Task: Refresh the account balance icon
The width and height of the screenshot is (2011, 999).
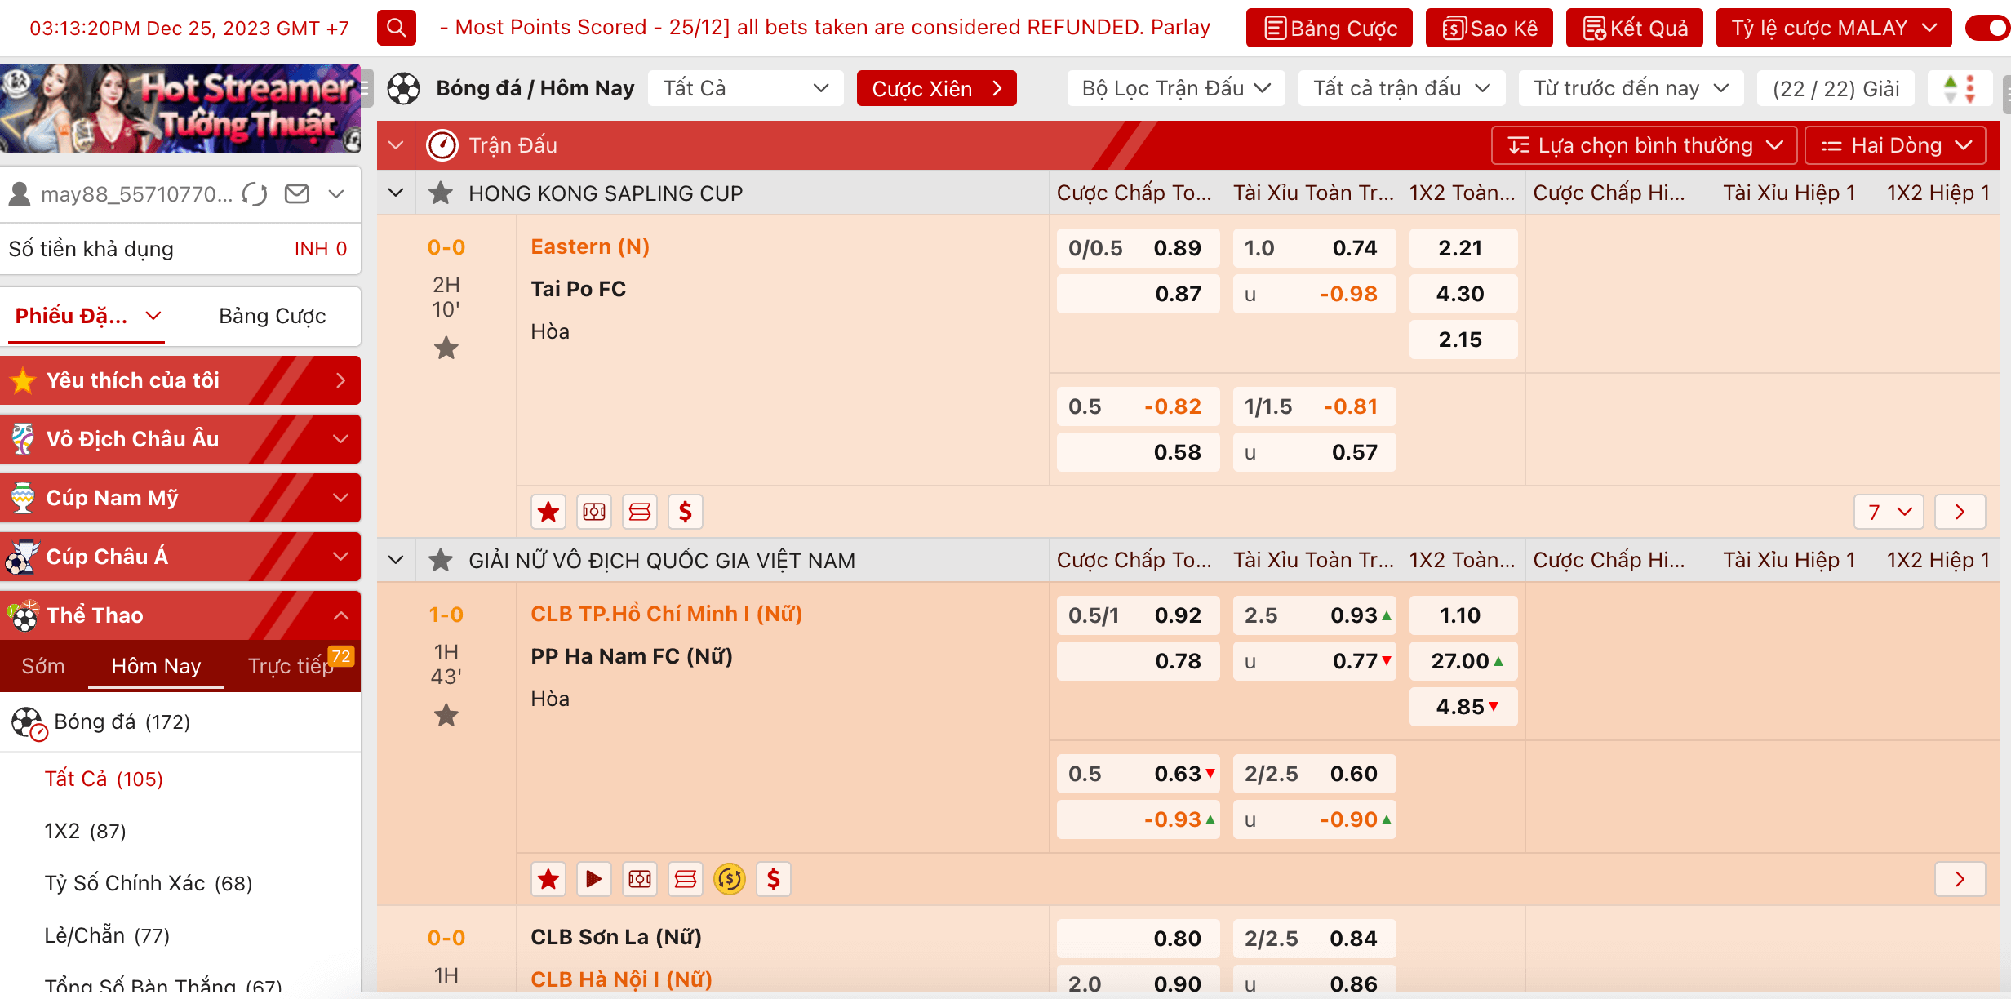Action: (255, 194)
